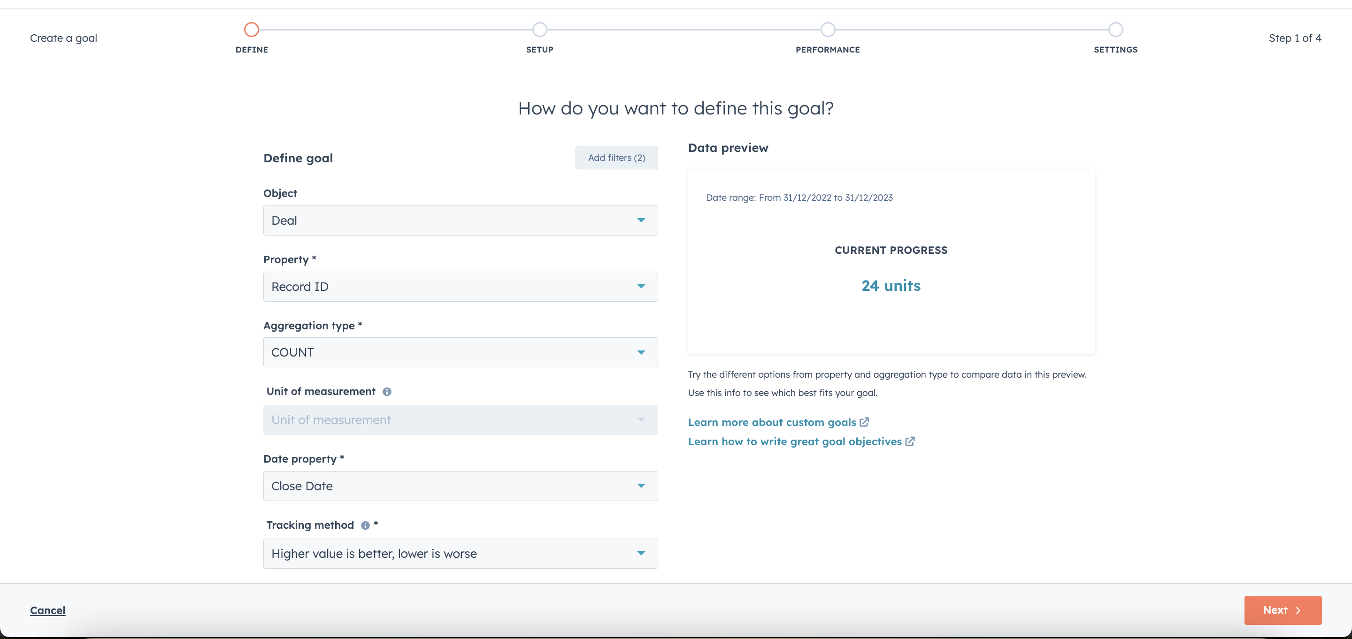
Task: Open the Date property dropdown showing Close Date
Action: [x=460, y=486]
